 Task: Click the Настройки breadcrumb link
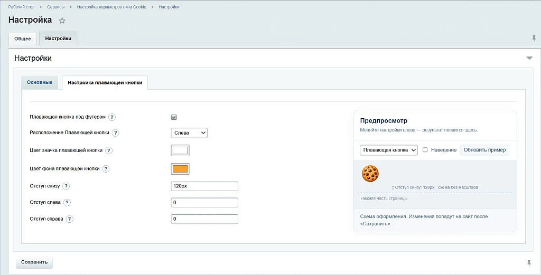(169, 7)
